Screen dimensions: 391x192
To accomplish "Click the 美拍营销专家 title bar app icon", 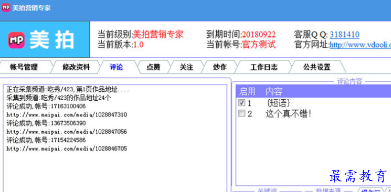I will (6, 8).
